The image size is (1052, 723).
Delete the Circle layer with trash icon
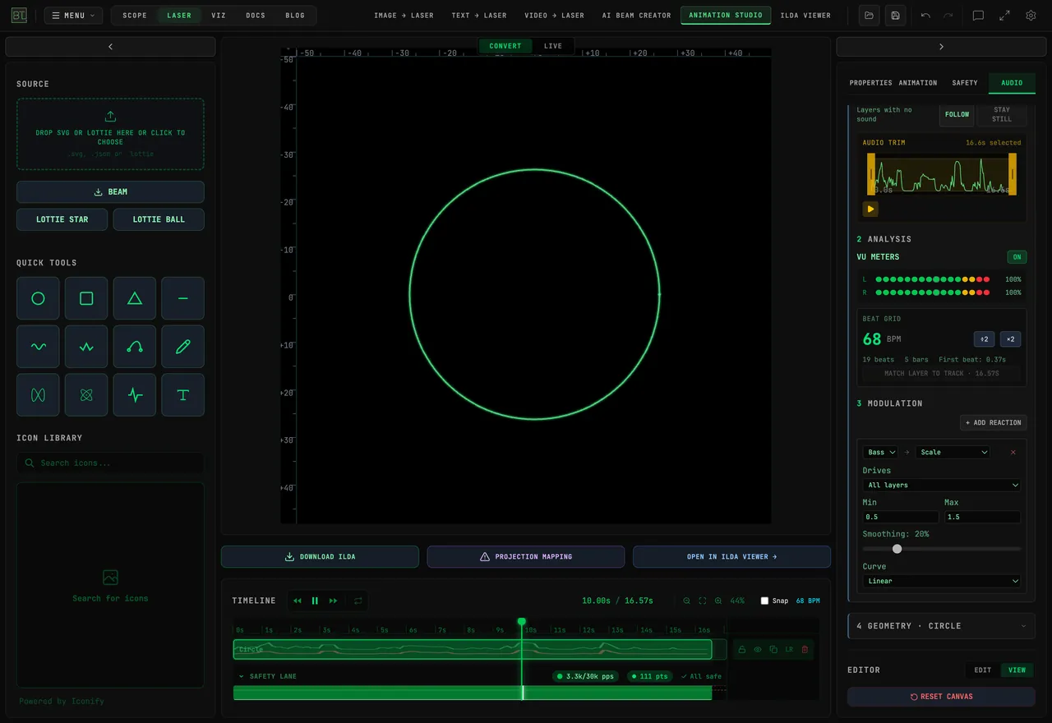805,650
